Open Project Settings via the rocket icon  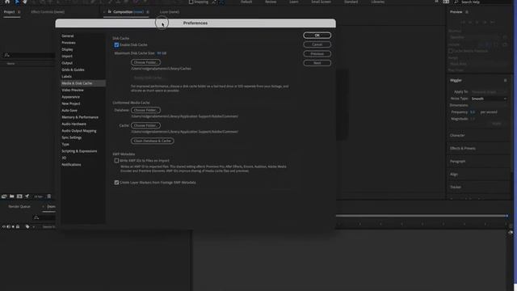point(27,196)
